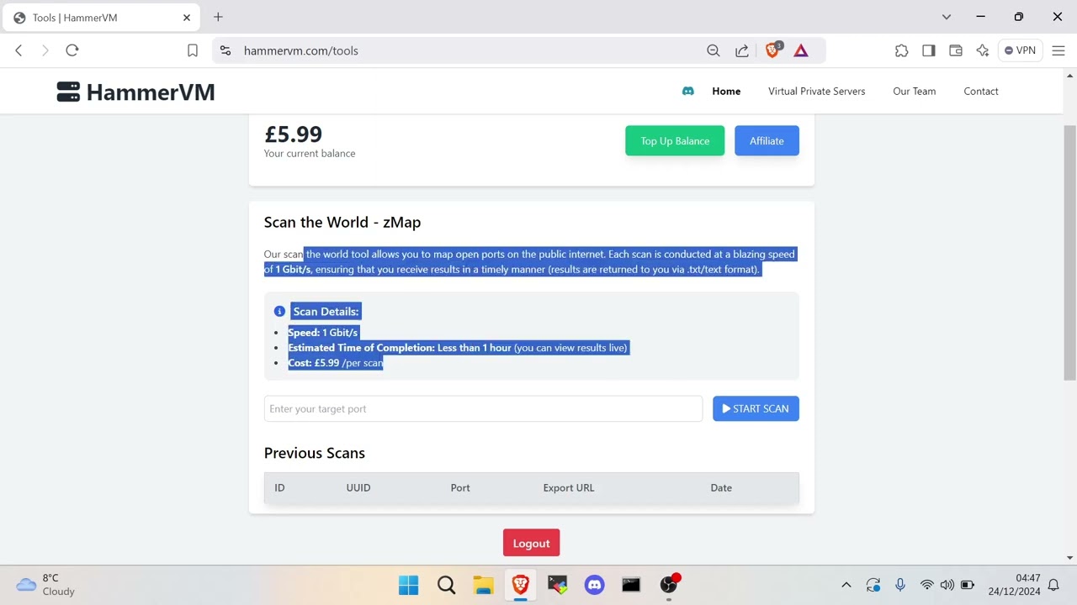Viewport: 1077px width, 605px height.
Task: Open Brave Rewards triangle icon
Action: click(x=801, y=50)
